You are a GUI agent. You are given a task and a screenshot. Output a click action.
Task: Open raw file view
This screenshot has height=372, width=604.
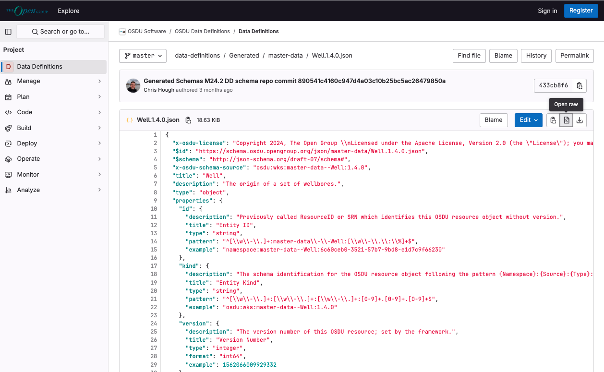[x=567, y=120]
